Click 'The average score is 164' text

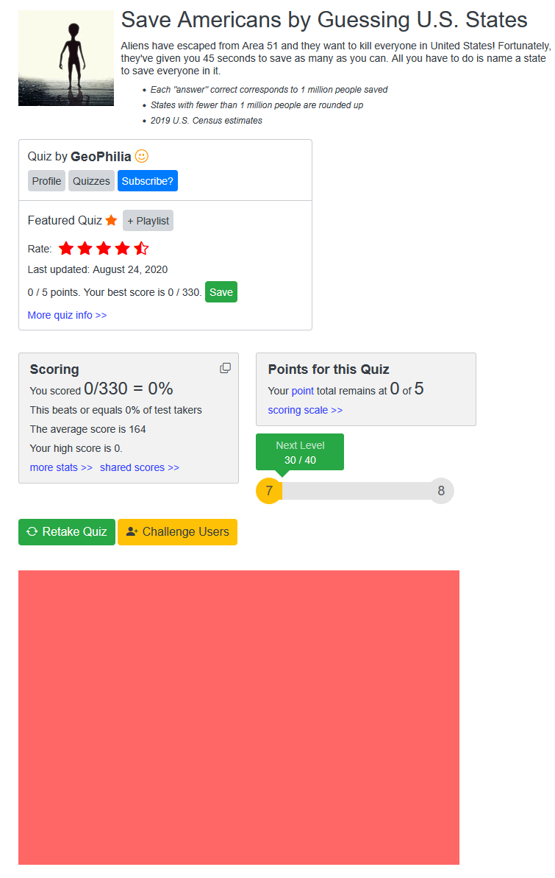[x=87, y=429]
